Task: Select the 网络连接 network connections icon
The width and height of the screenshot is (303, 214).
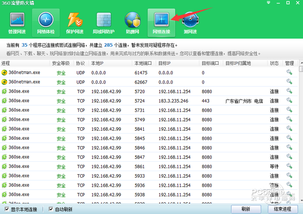Action: [x=161, y=22]
